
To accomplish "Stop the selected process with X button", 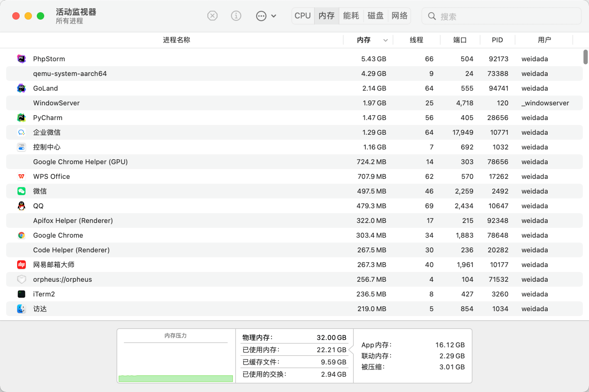I will pyautogui.click(x=212, y=16).
